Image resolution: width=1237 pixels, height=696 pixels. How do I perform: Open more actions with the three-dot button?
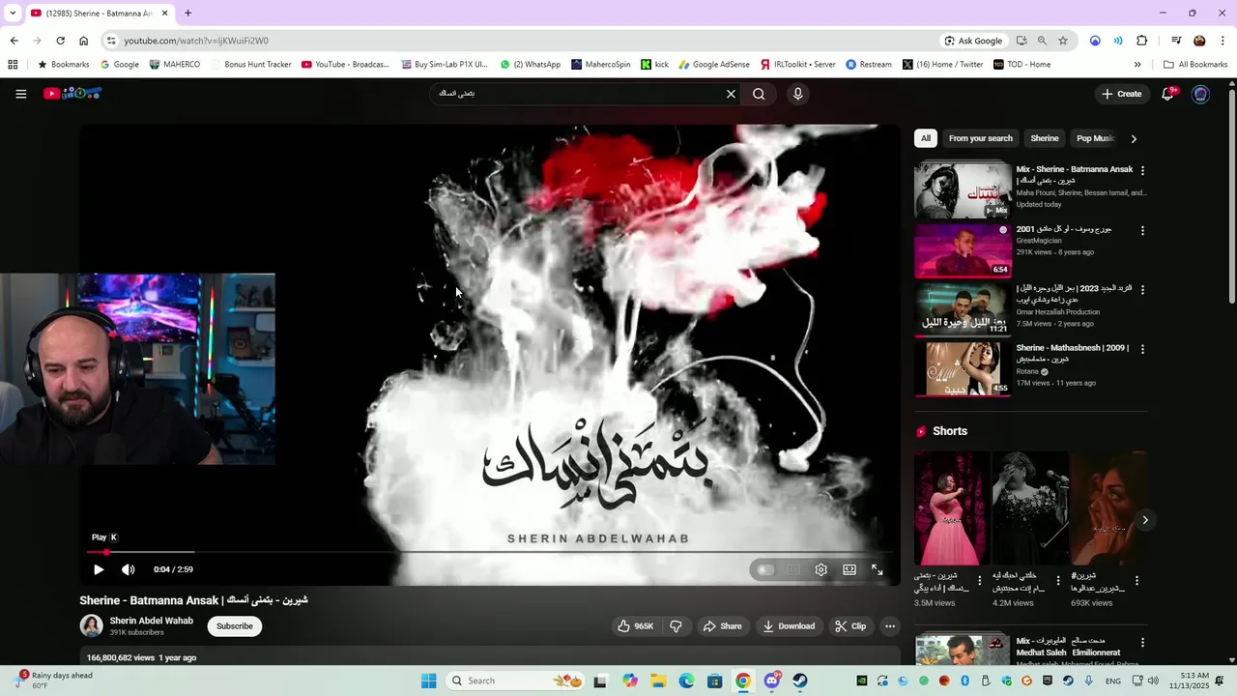click(x=890, y=626)
